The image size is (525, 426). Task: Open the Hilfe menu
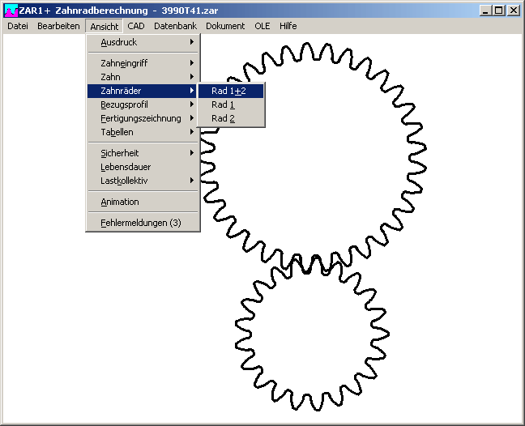(x=288, y=26)
